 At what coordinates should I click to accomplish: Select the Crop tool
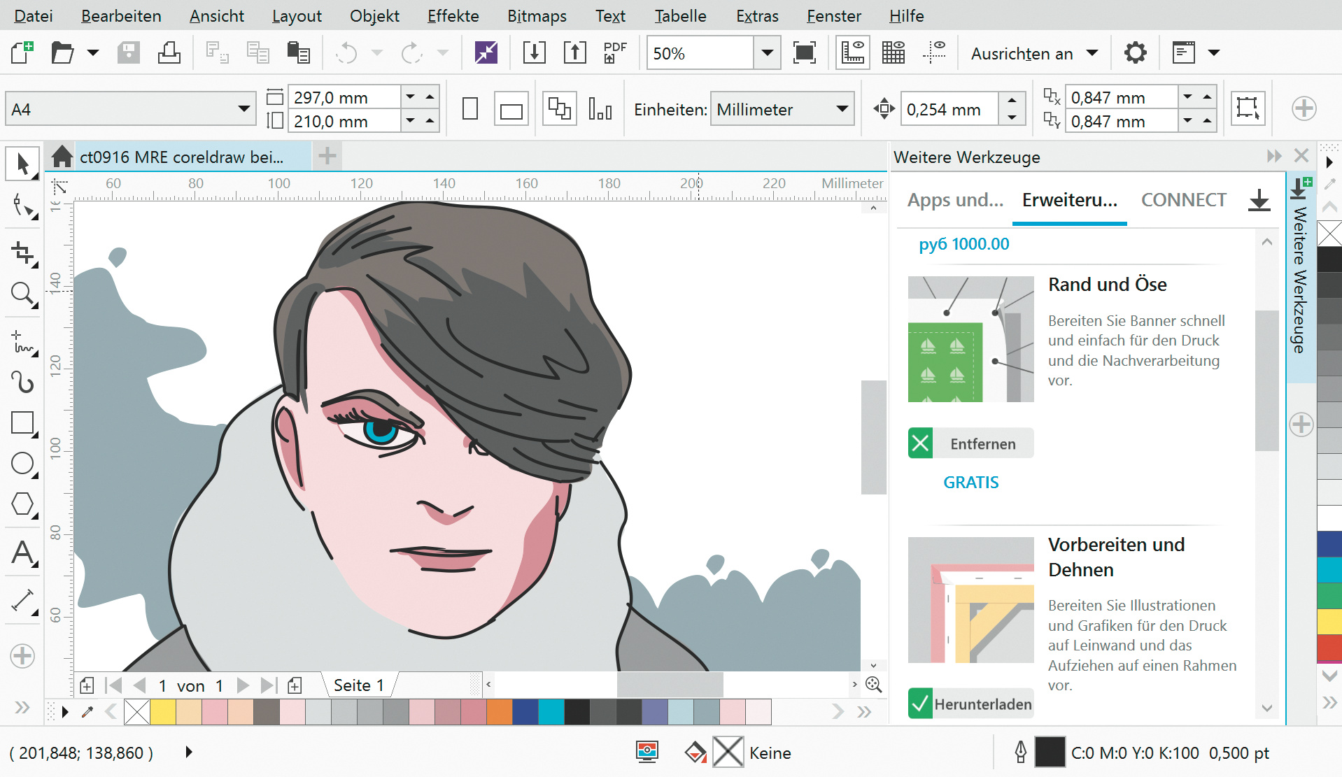pos(23,253)
